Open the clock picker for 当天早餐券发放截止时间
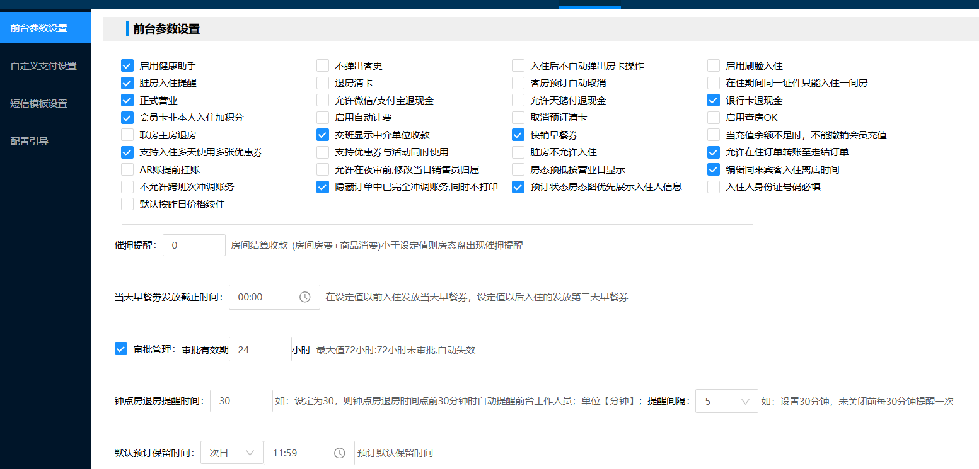The width and height of the screenshot is (979, 469). [305, 297]
